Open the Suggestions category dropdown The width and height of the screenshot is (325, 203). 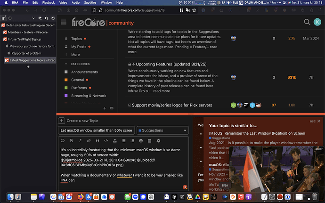162,130
